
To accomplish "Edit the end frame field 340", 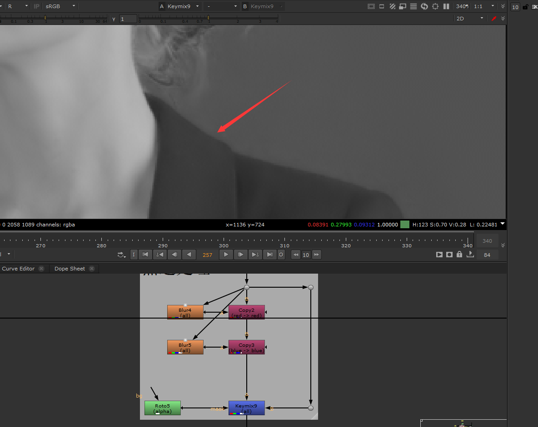I will click(487, 241).
